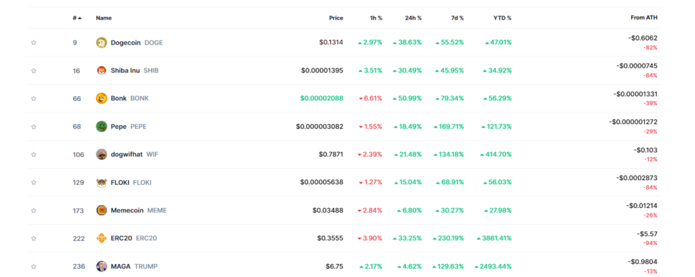Click Bonk's green highlighted price value
The image size is (695, 277).
(320, 98)
